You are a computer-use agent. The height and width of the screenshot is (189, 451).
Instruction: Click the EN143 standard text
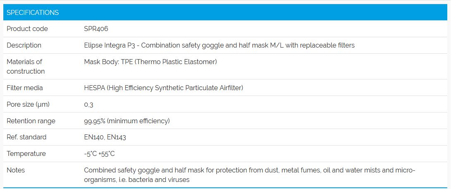(117, 137)
